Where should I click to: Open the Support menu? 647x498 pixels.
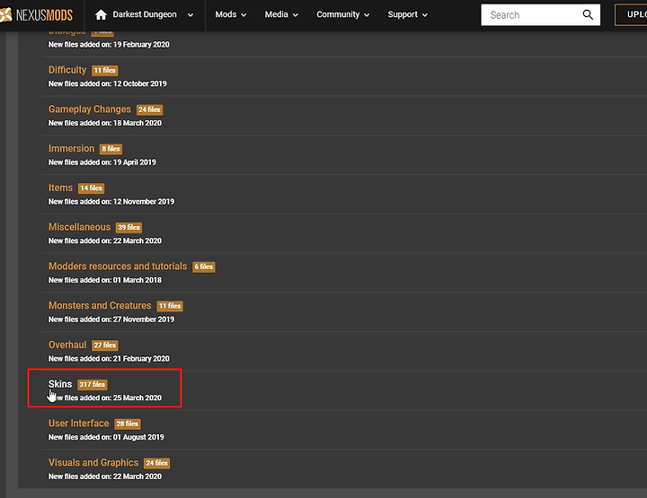[407, 14]
